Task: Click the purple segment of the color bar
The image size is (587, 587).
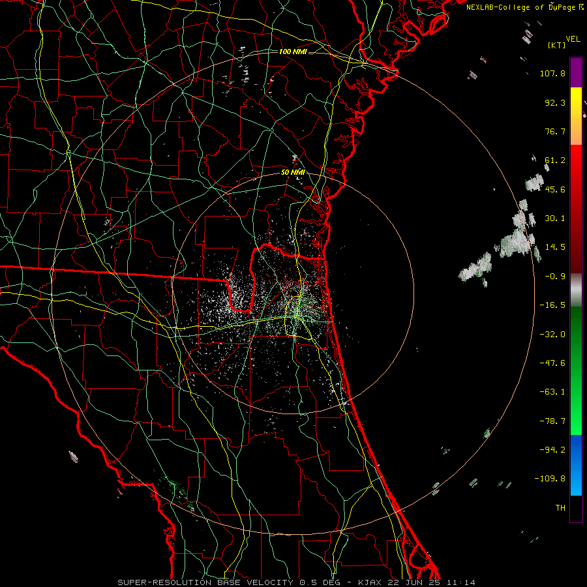Action: click(x=576, y=73)
